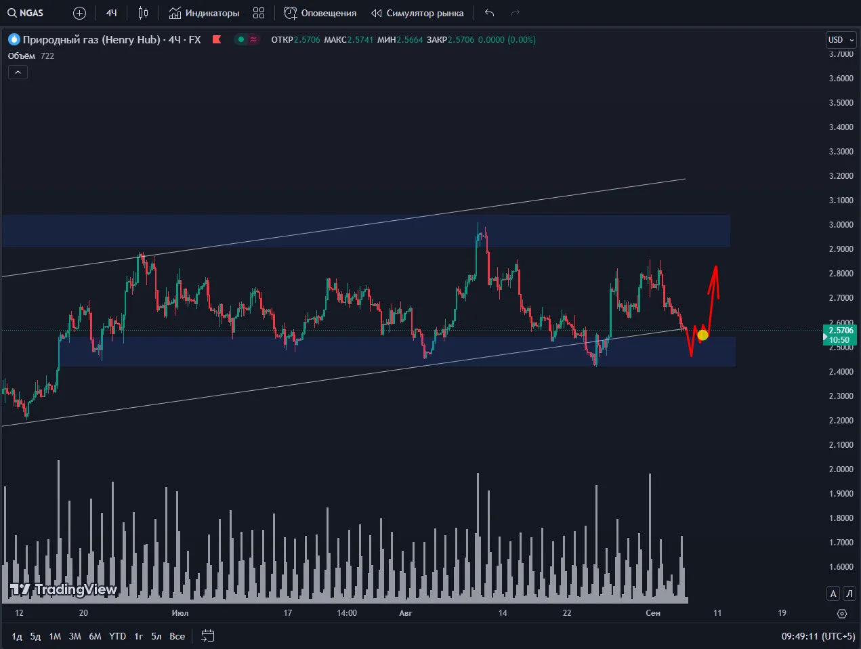This screenshot has width=861, height=649.
Task: Toggle logarithmic scale Л button
Action: coord(849,593)
